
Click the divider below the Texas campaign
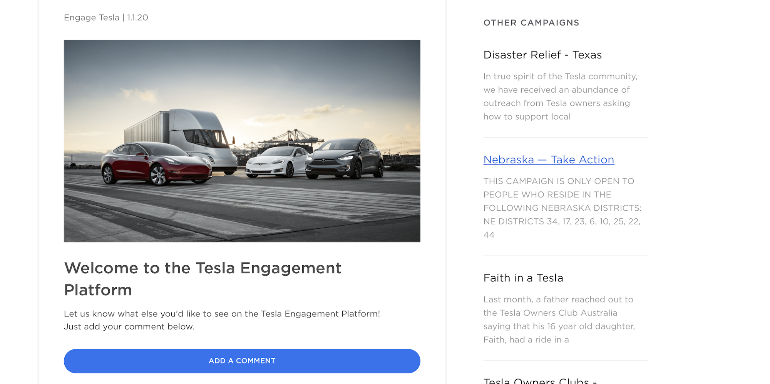tap(566, 136)
